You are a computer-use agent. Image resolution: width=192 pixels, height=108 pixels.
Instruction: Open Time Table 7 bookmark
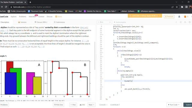click(x=110, y=11)
